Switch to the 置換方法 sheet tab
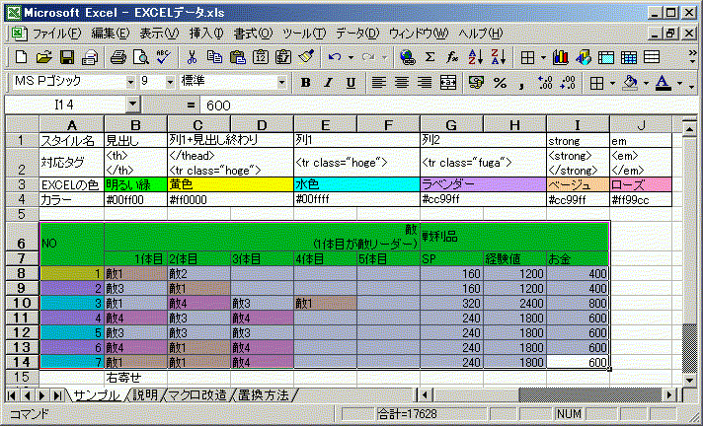This screenshot has width=703, height=426. click(x=264, y=395)
